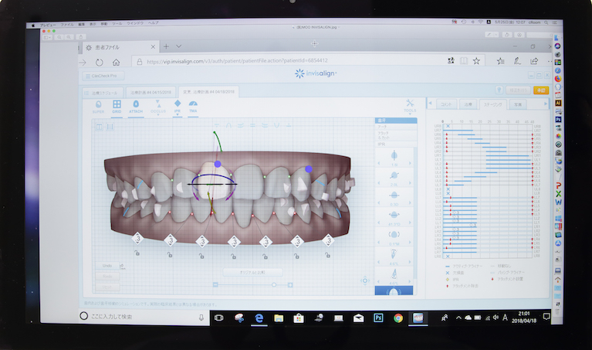Image resolution: width=592 pixels, height=350 pixels.
Task: Switch to the three-column split view layout icon
Action: point(110,127)
